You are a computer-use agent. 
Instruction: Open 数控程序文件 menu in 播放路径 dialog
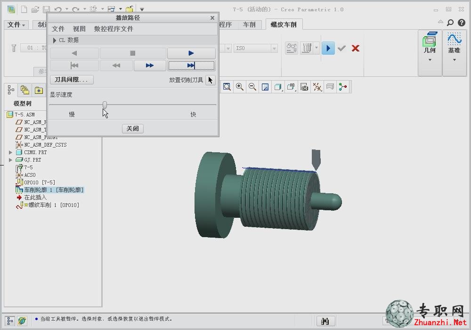pos(114,29)
